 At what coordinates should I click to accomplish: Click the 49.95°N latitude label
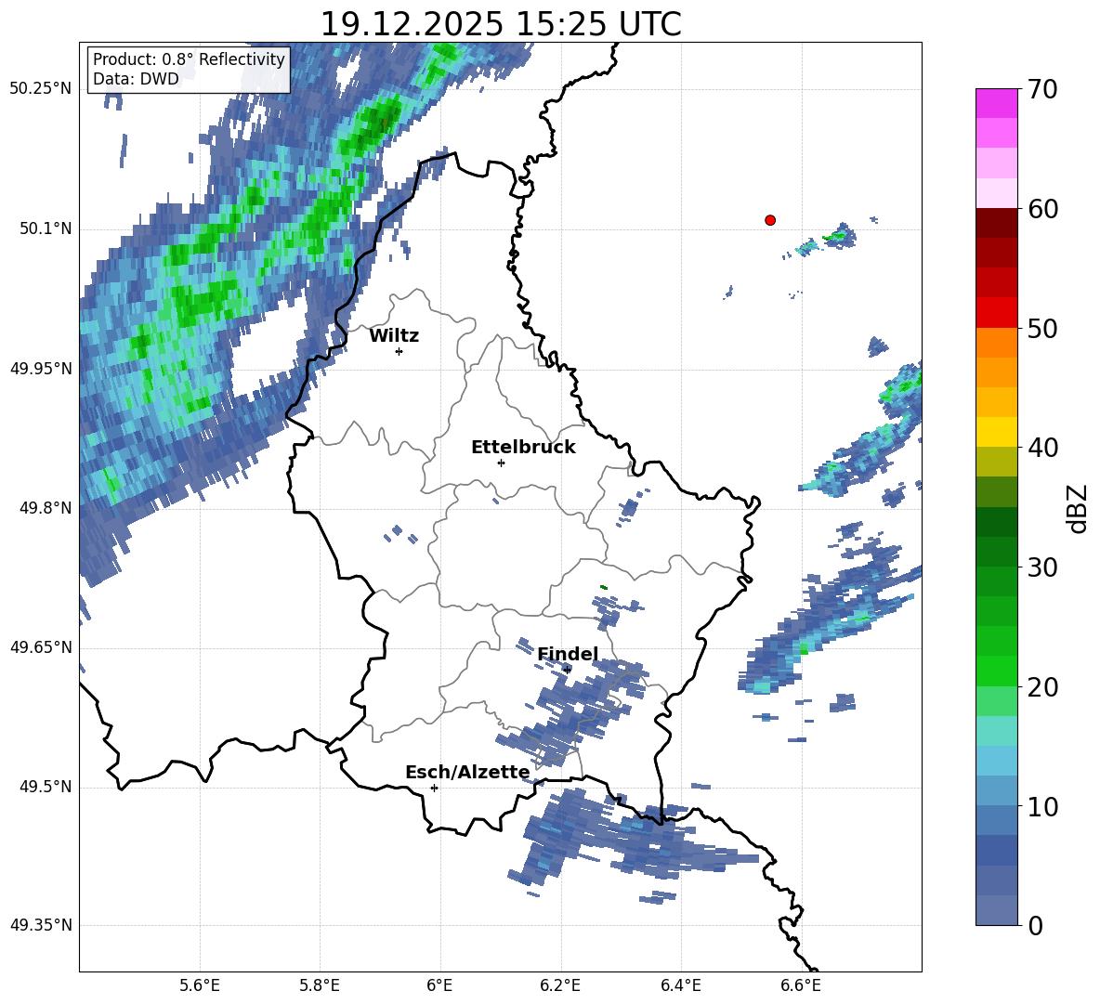tap(41, 369)
